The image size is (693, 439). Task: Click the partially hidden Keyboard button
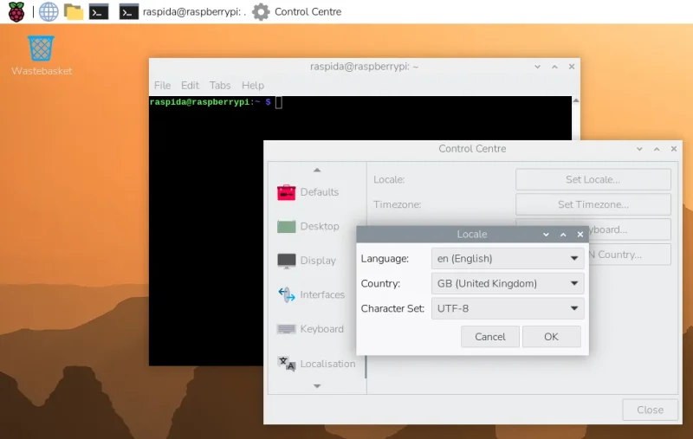[x=630, y=229]
